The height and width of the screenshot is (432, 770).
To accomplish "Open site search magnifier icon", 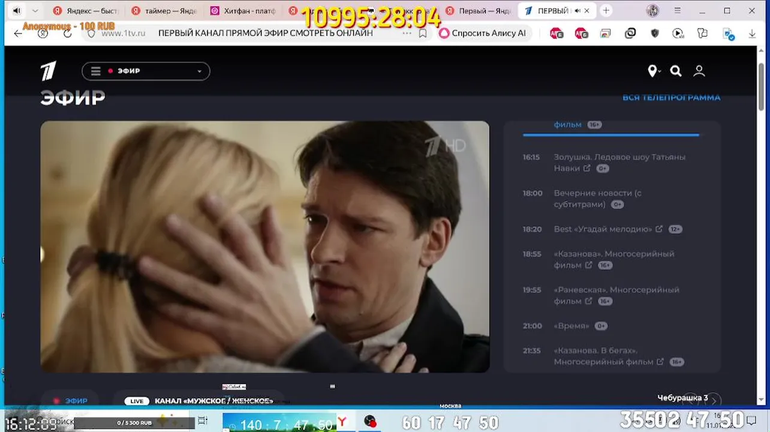I will pos(676,71).
